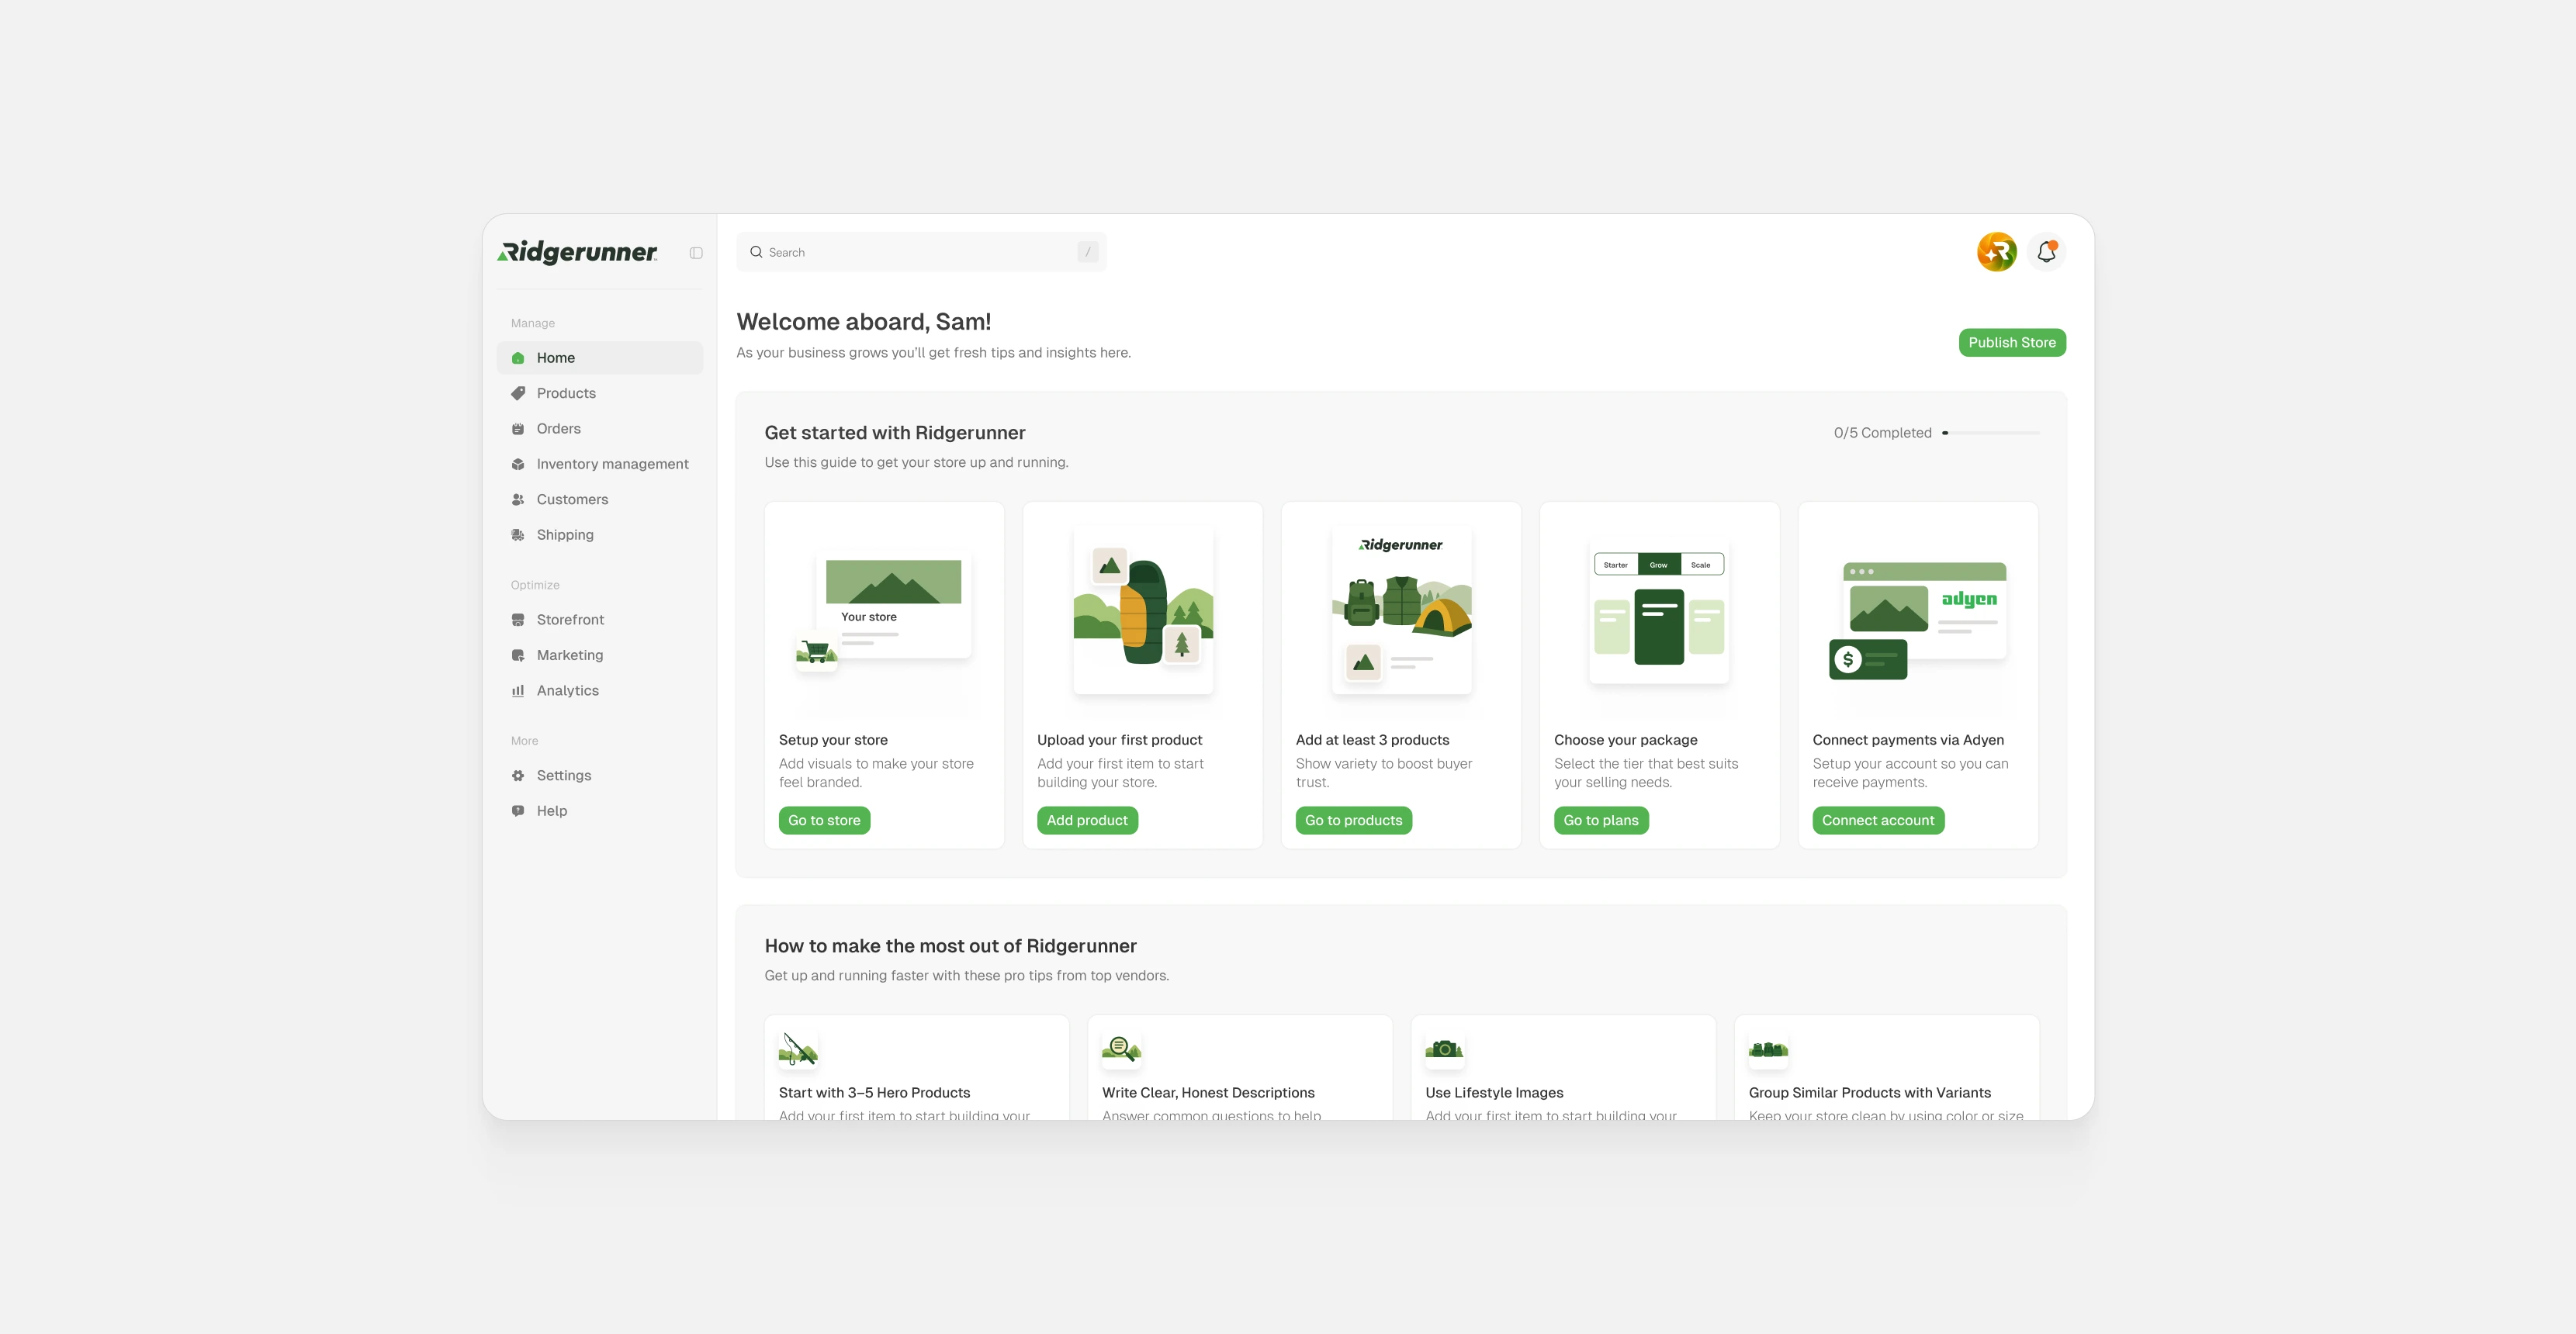Screen dimensions: 2576x1334
Task: Select Analytics in the sidebar
Action: 567,690
